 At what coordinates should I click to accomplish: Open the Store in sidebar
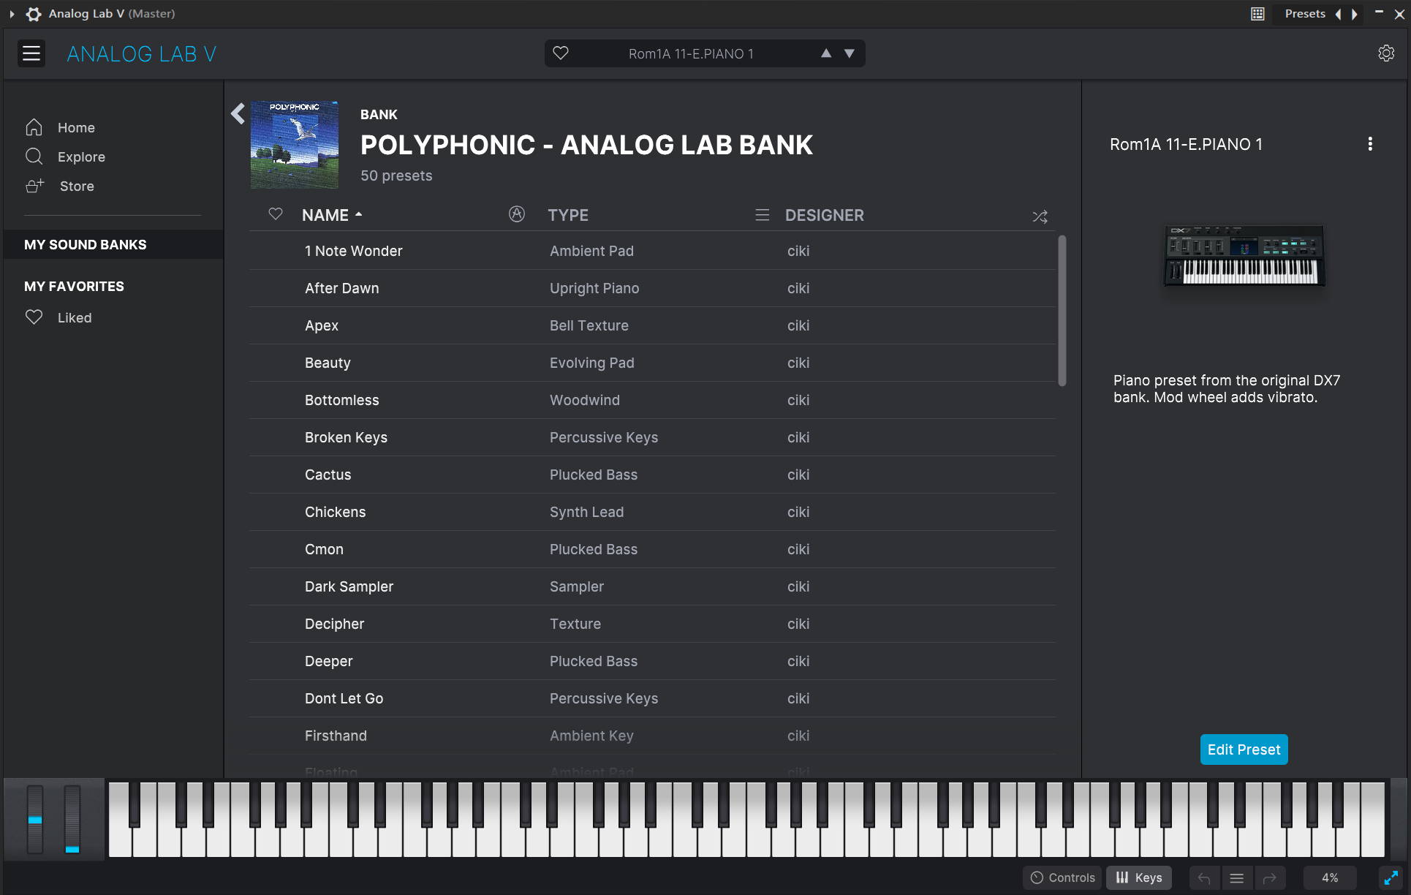click(x=61, y=186)
